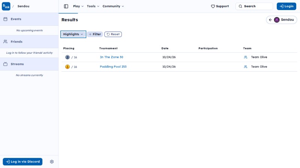The height and width of the screenshot is (168, 300).
Task: Reset the results filters
Action: tap(113, 34)
